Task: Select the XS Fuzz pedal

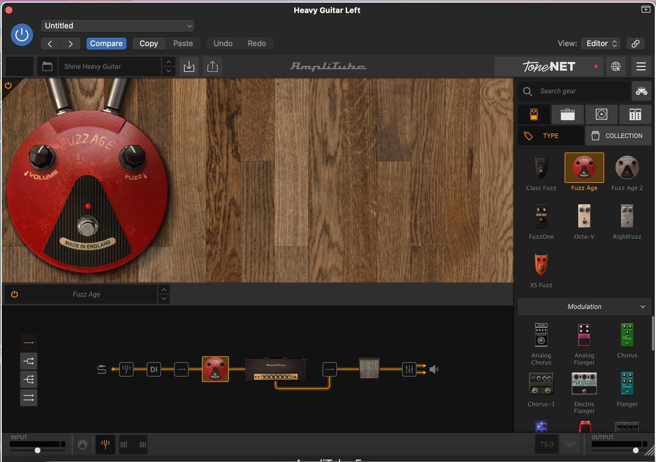Action: pyautogui.click(x=541, y=270)
